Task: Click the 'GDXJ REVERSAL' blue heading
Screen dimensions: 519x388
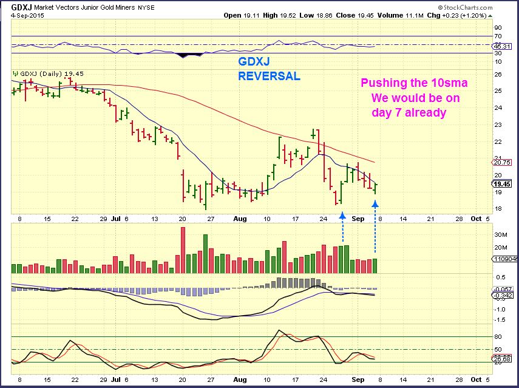Action: point(269,69)
